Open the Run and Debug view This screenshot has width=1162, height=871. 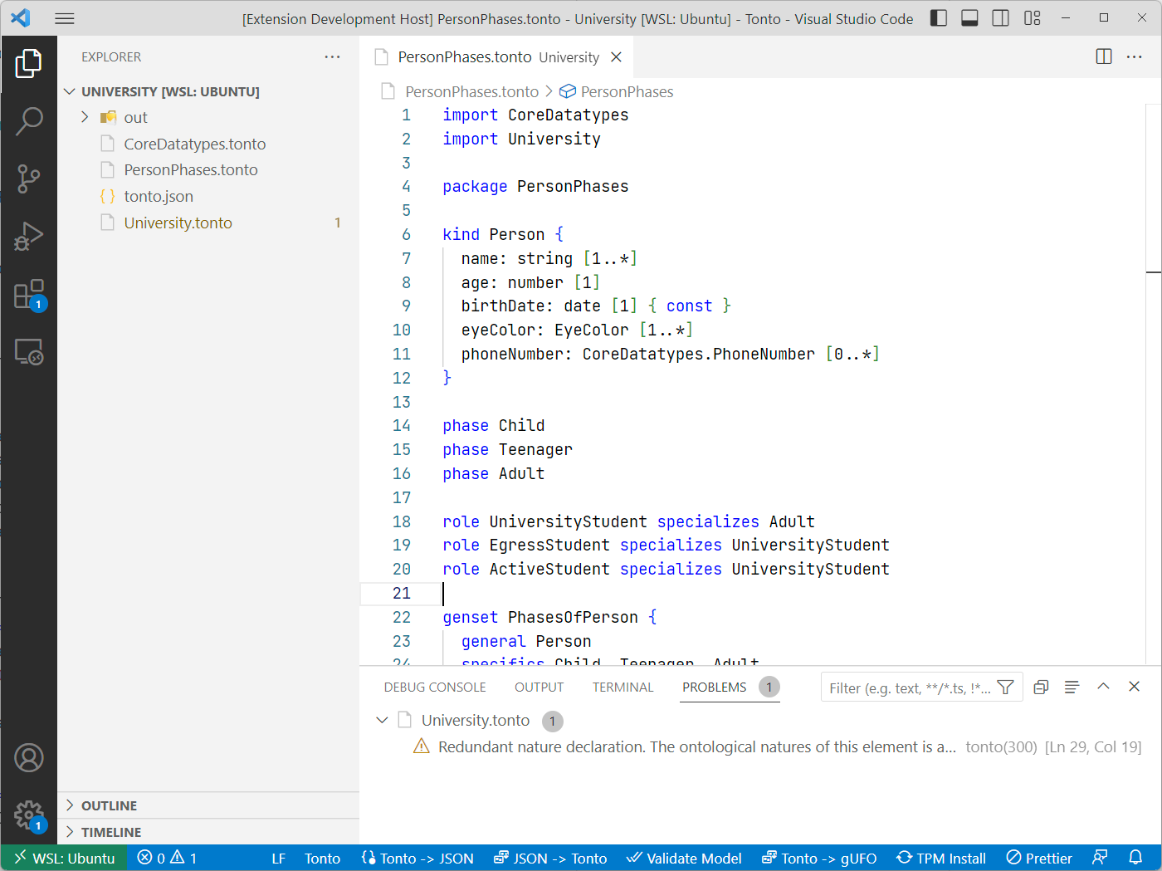[28, 237]
